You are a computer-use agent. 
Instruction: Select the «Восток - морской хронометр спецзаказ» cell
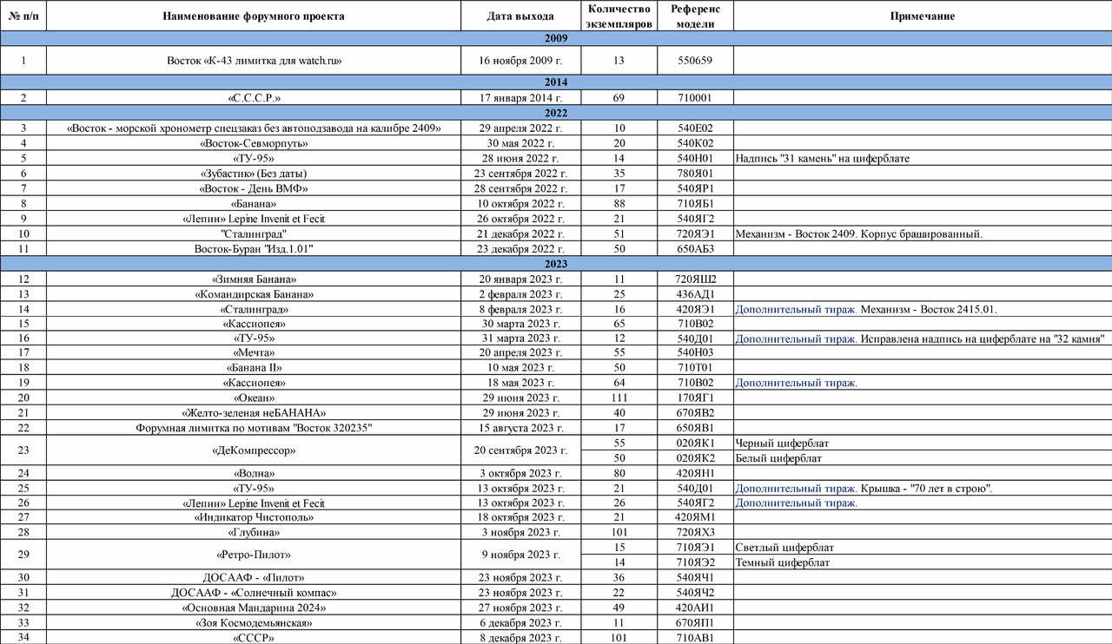point(254,128)
